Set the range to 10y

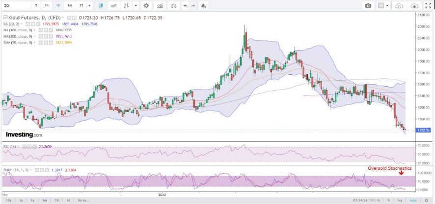(x=8, y=200)
